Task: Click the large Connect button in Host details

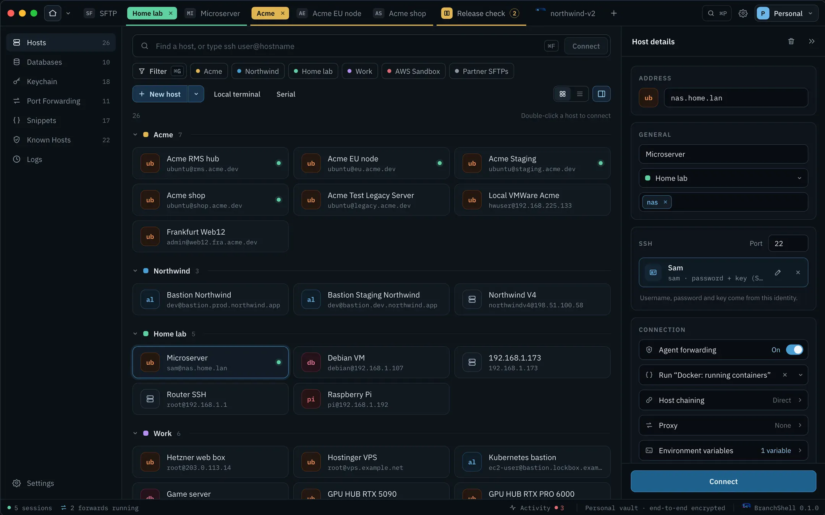Action: pyautogui.click(x=723, y=481)
